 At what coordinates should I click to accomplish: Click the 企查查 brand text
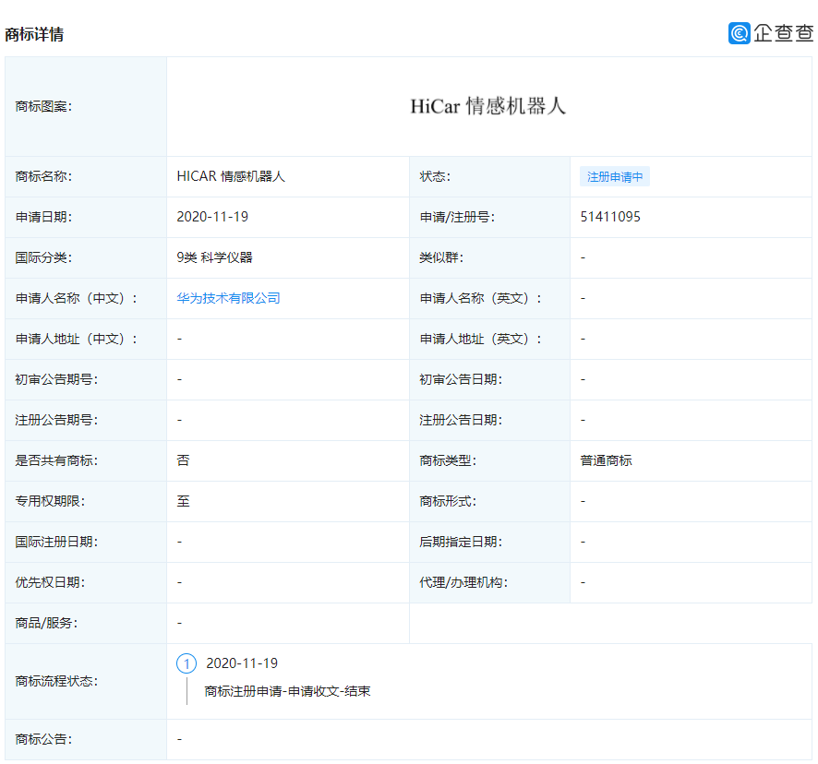(x=784, y=33)
